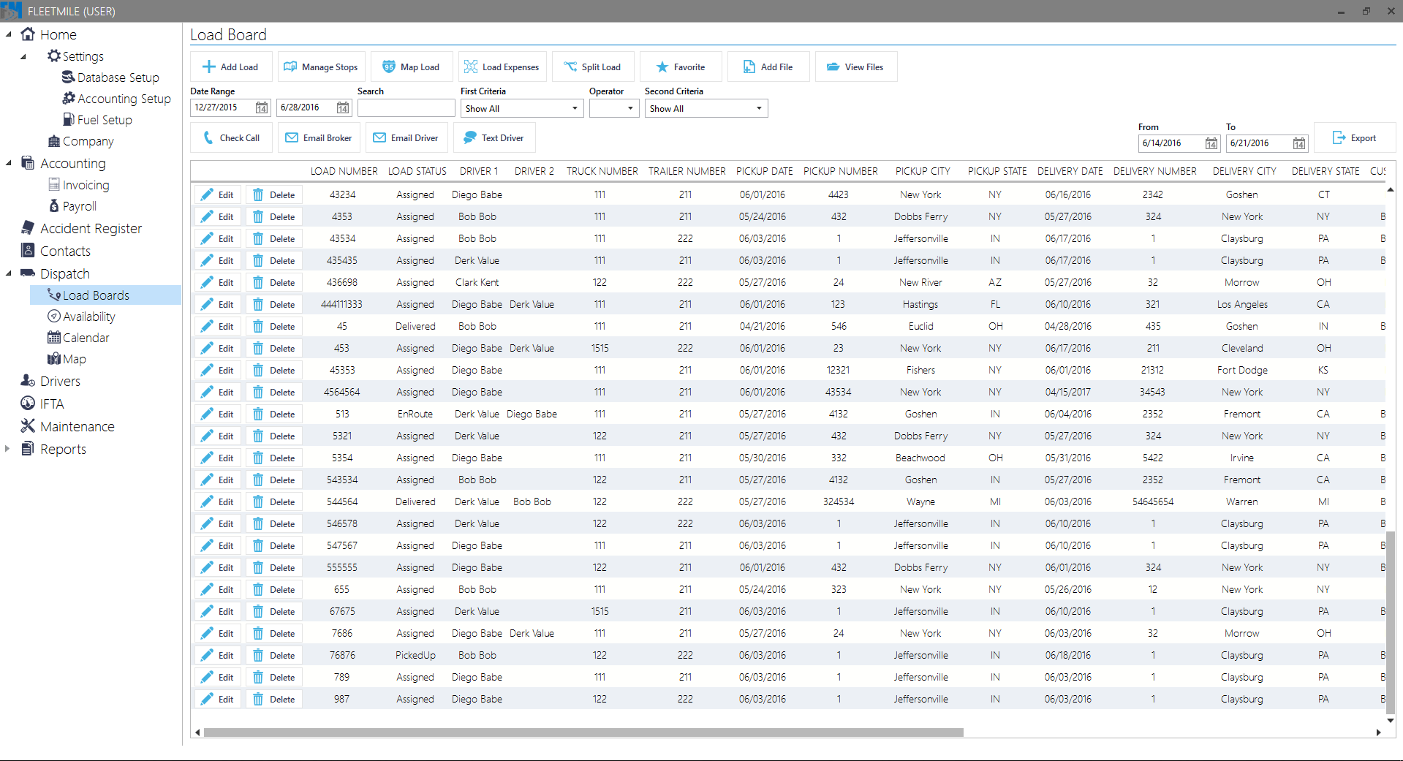
Task: Click the Add Load button
Action: click(231, 67)
